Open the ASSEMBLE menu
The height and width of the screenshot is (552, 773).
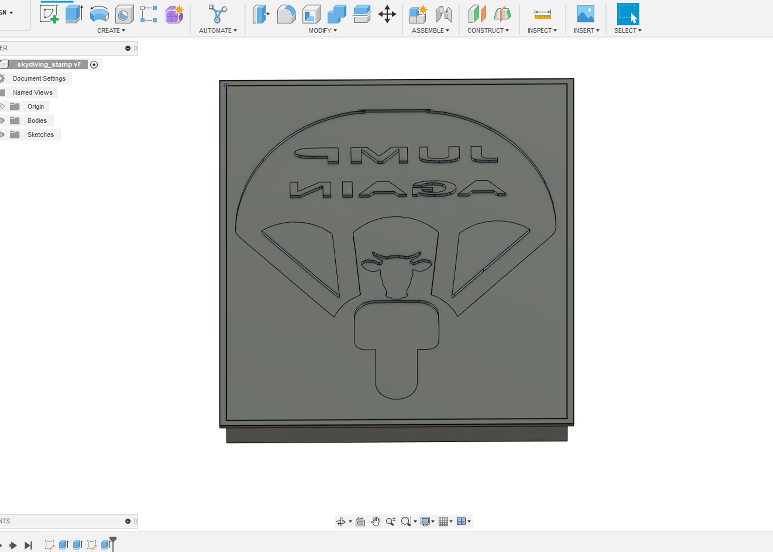click(x=430, y=31)
